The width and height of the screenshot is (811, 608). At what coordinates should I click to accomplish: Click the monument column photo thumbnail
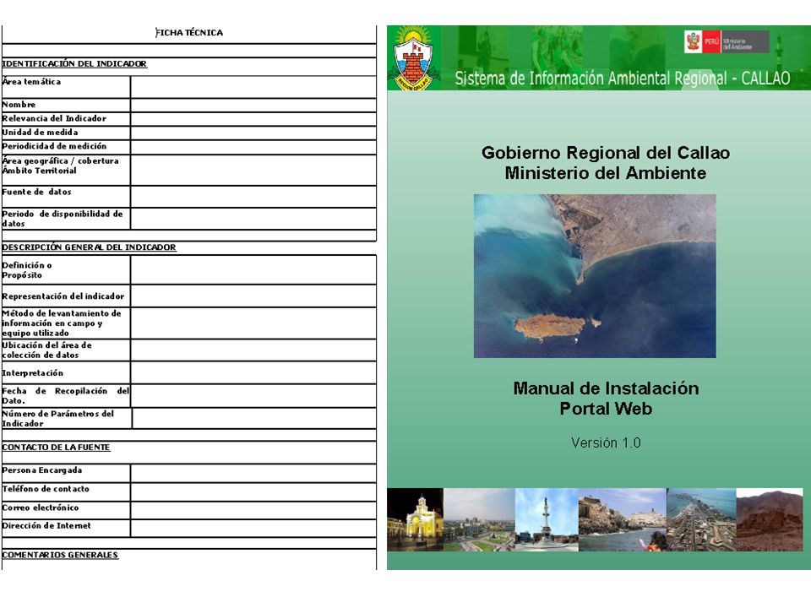tap(547, 519)
